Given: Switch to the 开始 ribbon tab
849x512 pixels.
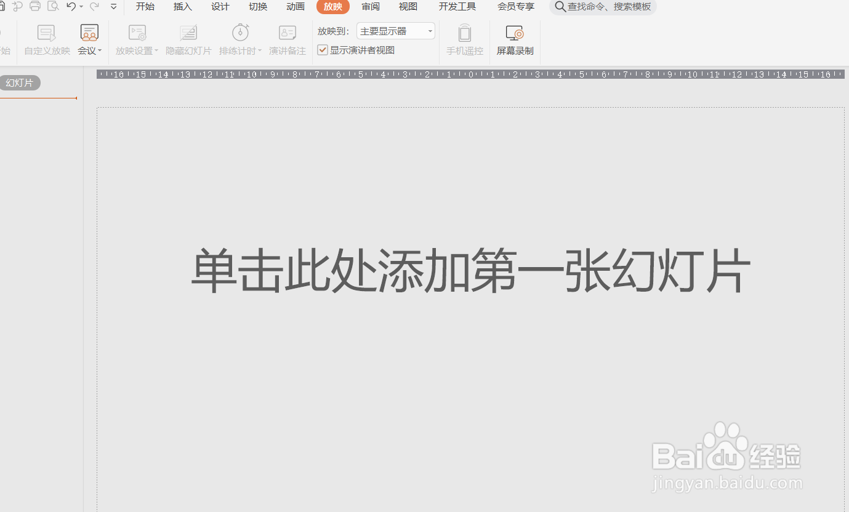Looking at the screenshot, I should [x=145, y=7].
